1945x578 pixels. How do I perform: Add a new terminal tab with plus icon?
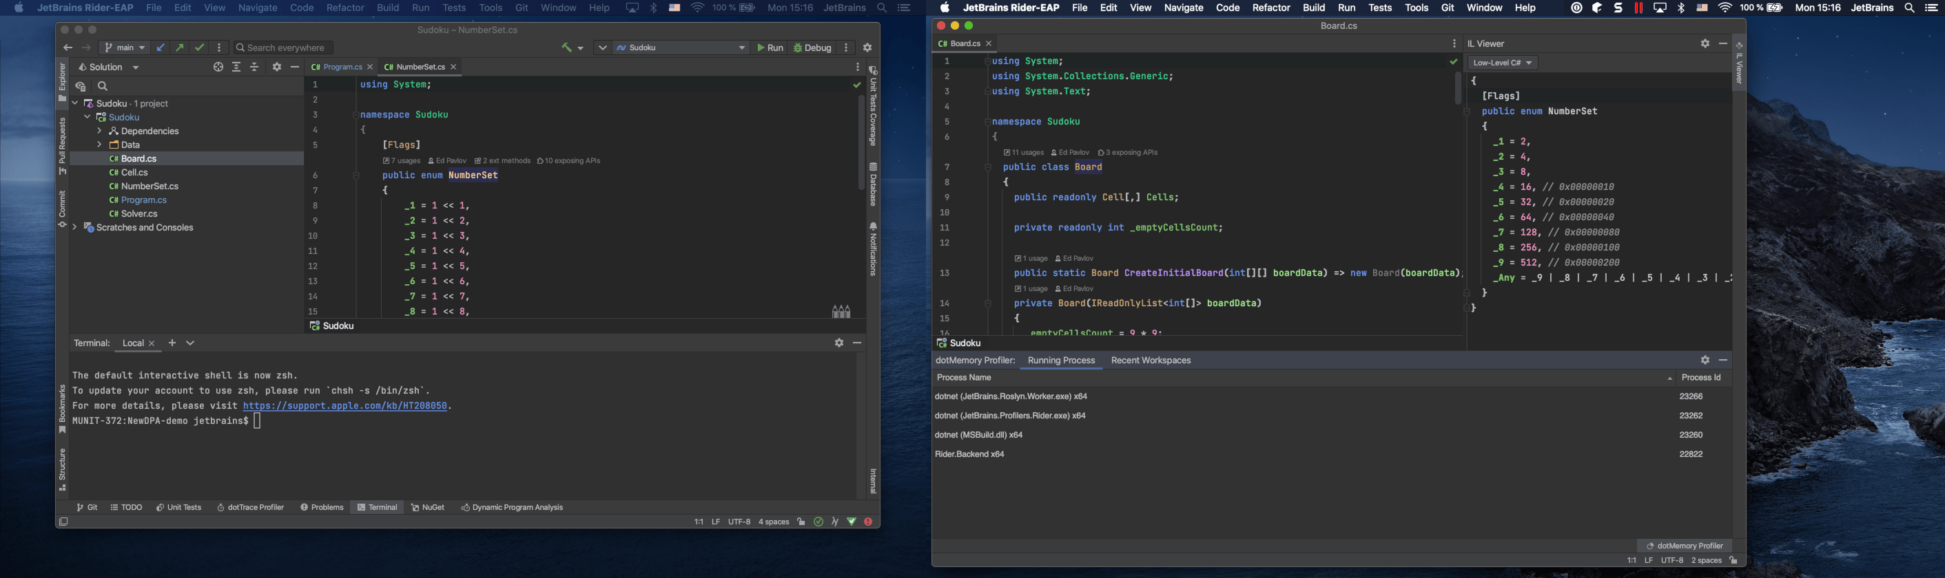[x=172, y=343]
